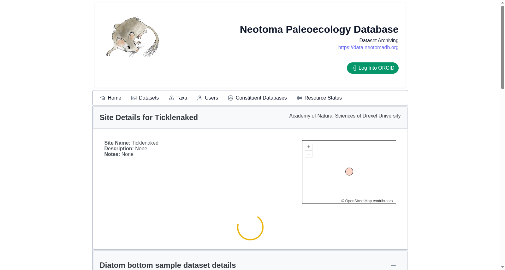Click the Datasets image icon
Image resolution: width=505 pixels, height=270 pixels.
(x=134, y=98)
